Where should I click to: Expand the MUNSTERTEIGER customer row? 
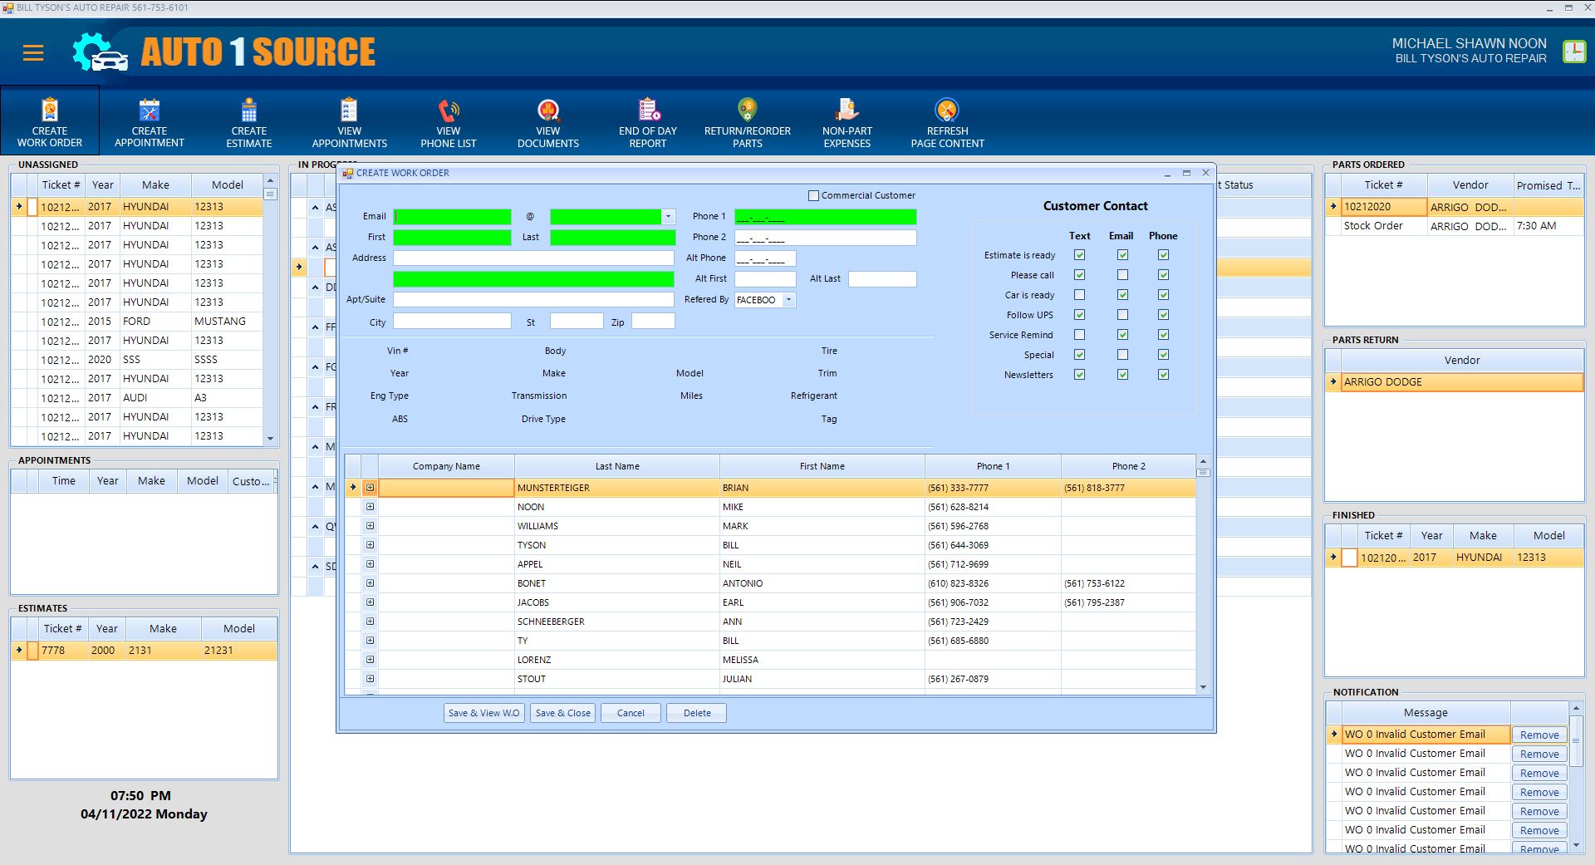point(371,488)
